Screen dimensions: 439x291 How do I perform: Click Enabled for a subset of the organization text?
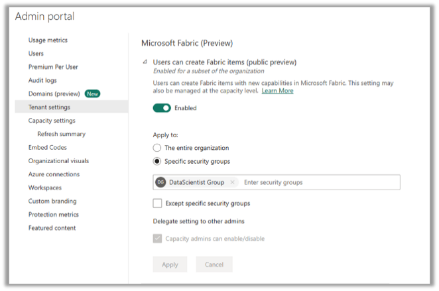(x=209, y=71)
